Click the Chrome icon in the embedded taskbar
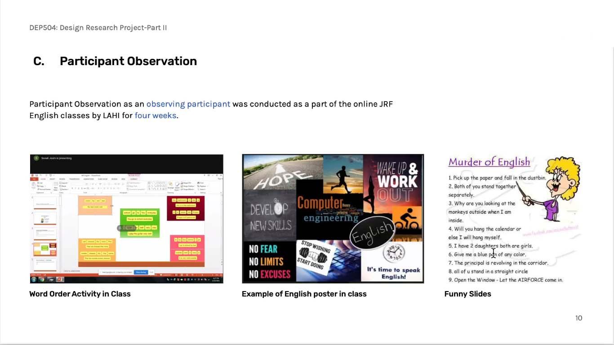The image size is (614, 345). point(42,279)
